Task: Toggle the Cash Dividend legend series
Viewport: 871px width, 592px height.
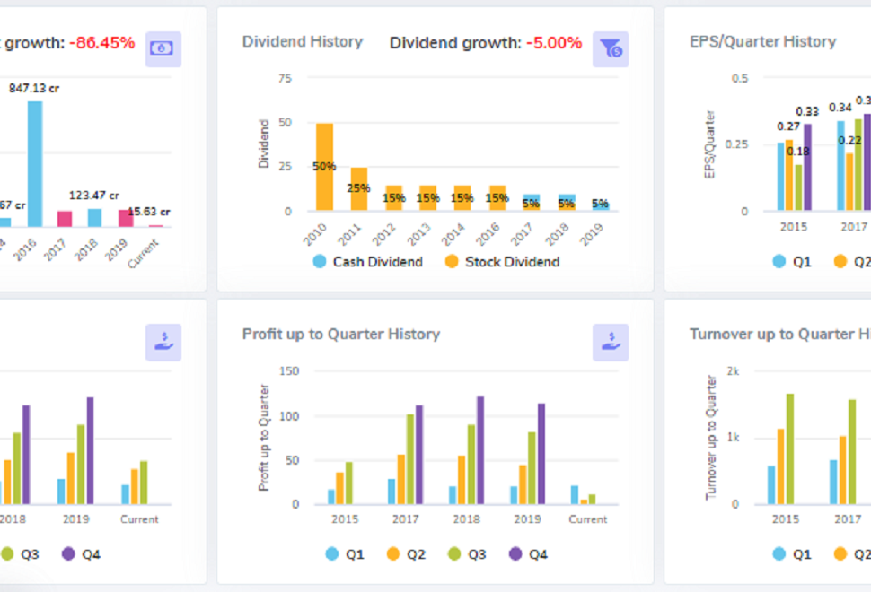Action: coord(367,262)
